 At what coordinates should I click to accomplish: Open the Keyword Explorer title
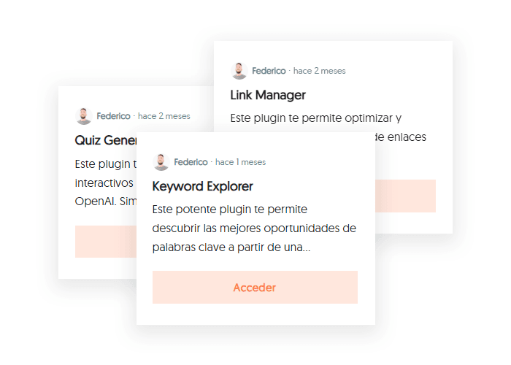202,186
